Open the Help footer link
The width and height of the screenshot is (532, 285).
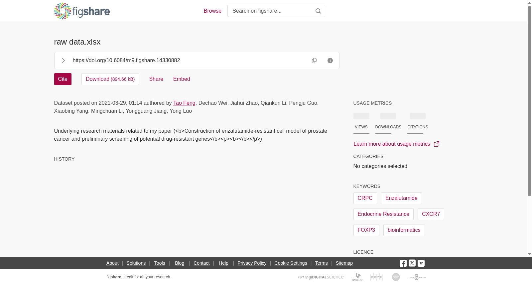[223, 263]
